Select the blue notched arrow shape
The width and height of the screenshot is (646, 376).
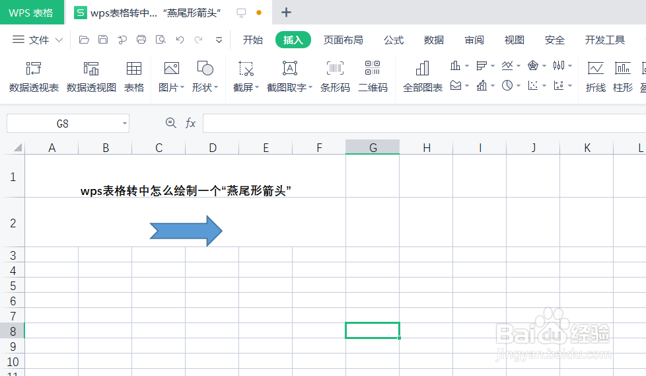(x=186, y=231)
